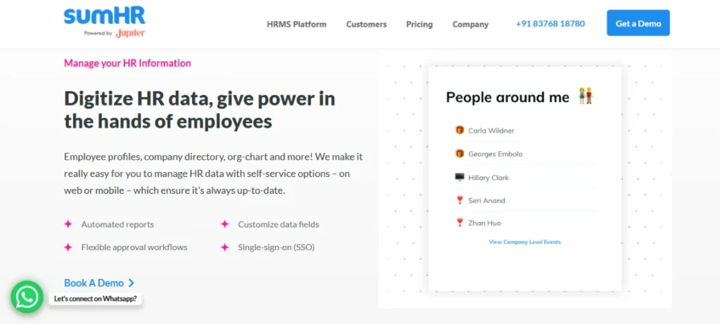Image resolution: width=720 pixels, height=324 pixels.
Task: Call the +91 83768 18780 phone link
Action: pyautogui.click(x=550, y=23)
